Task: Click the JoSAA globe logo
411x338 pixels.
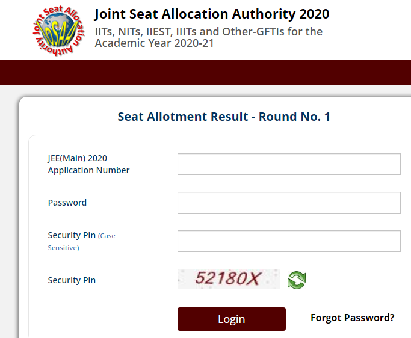Action: pyautogui.click(x=59, y=31)
